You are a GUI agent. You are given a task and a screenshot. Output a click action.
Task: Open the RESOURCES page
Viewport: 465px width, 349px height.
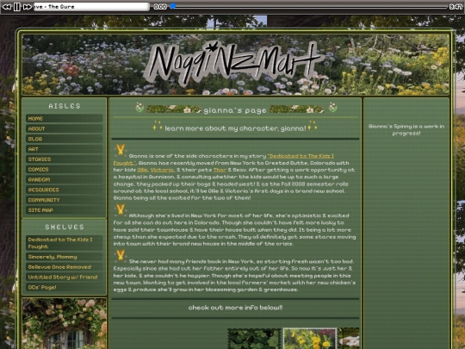click(x=64, y=190)
